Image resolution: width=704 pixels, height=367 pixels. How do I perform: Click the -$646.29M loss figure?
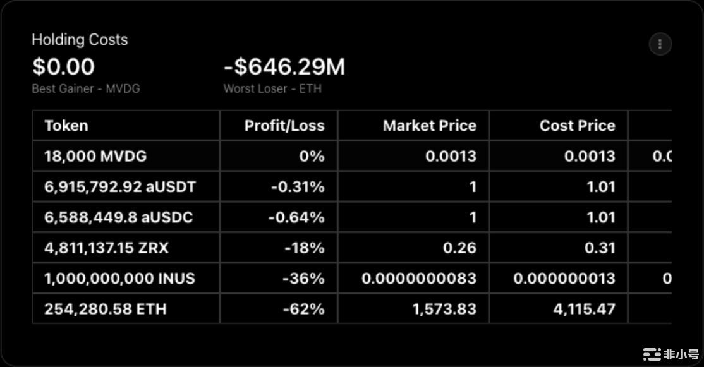click(x=284, y=67)
